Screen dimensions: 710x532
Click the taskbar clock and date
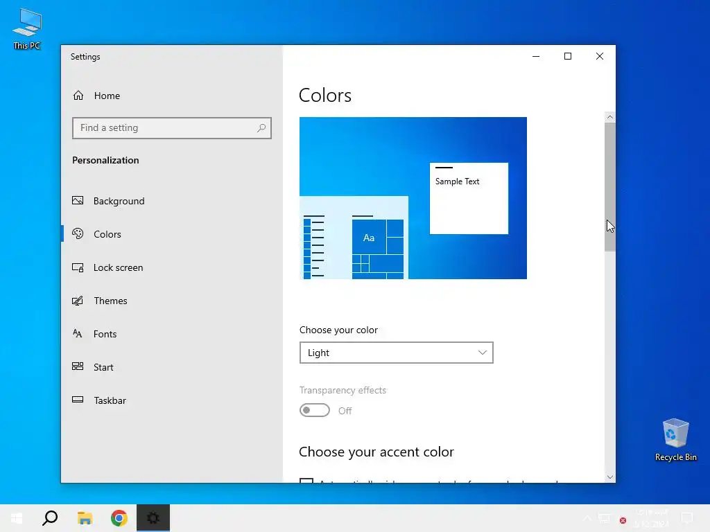(652, 518)
